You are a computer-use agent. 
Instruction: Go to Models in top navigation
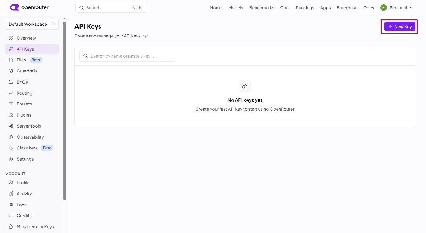pyautogui.click(x=236, y=8)
